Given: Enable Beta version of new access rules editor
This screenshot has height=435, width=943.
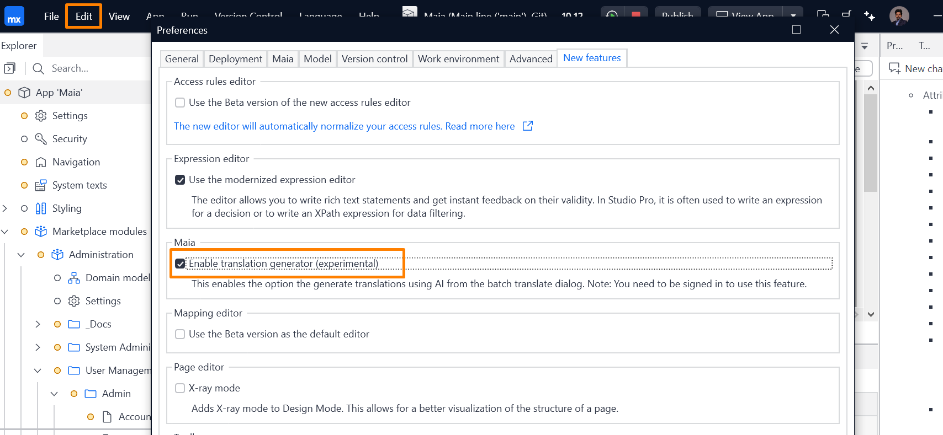Looking at the screenshot, I should (180, 103).
